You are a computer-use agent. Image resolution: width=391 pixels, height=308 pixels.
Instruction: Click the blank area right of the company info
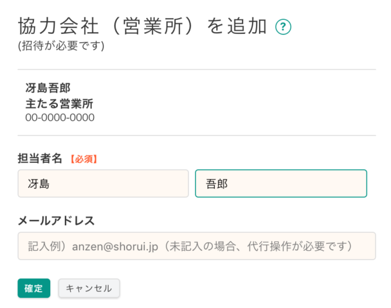tap(234, 103)
